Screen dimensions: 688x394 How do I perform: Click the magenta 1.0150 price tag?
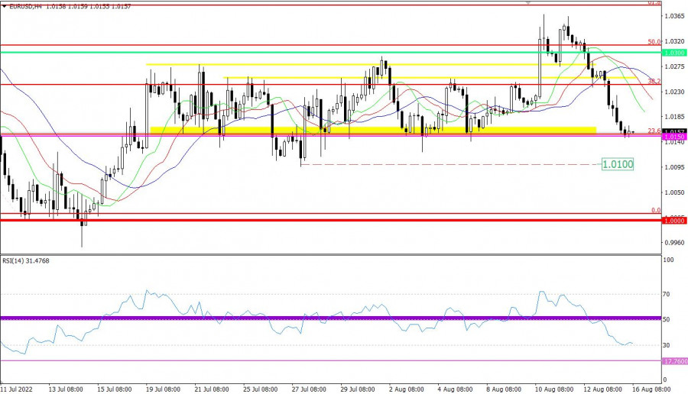coord(674,137)
